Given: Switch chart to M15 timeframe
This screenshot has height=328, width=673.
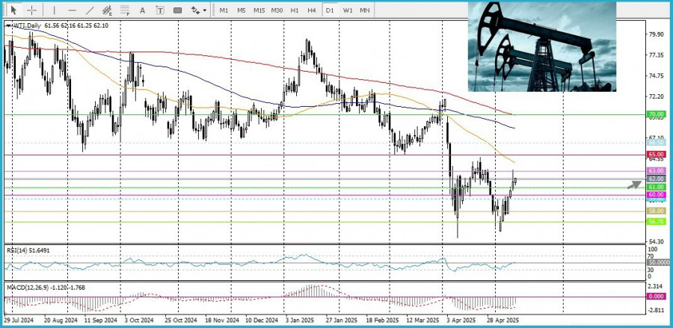Looking at the screenshot, I should 259,10.
